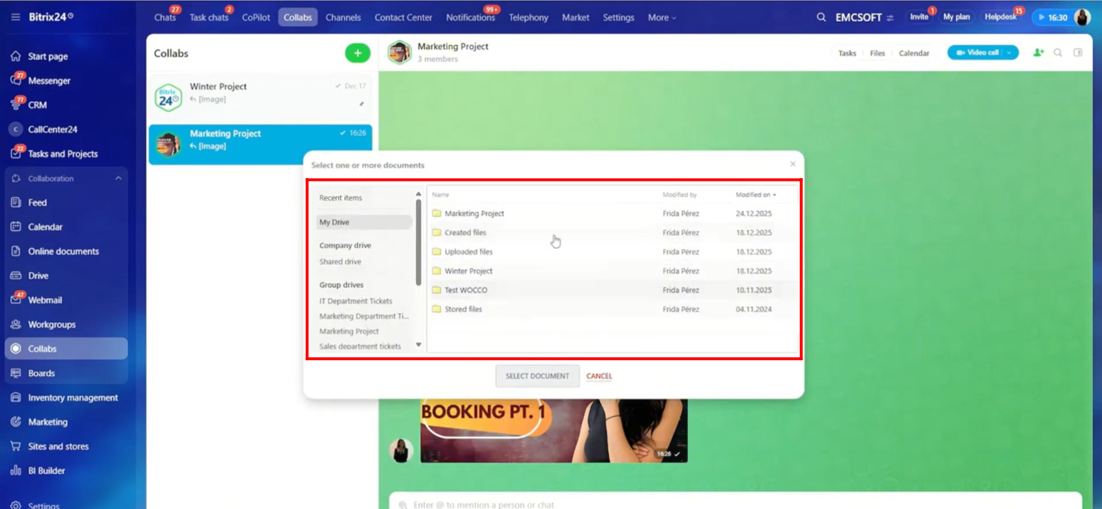Viewport: 1102px width, 509px height.
Task: Open the More dropdown in top menu
Action: pos(661,17)
